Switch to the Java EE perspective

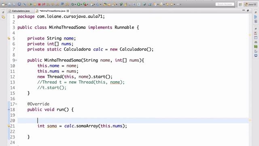(251, 4)
